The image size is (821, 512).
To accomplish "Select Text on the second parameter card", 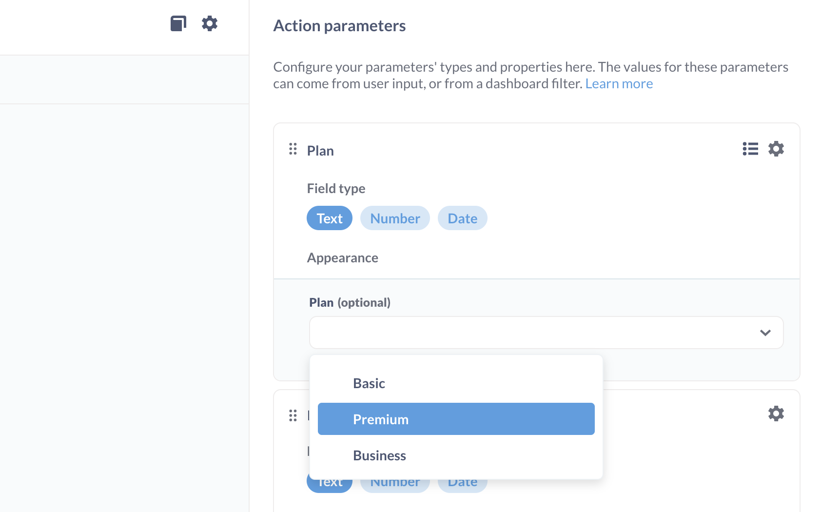I will pyautogui.click(x=329, y=482).
